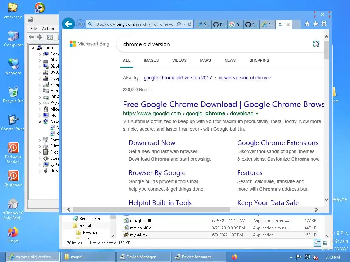Switch Explorer to large icons view
The width and height of the screenshot is (350, 262).
325,243
